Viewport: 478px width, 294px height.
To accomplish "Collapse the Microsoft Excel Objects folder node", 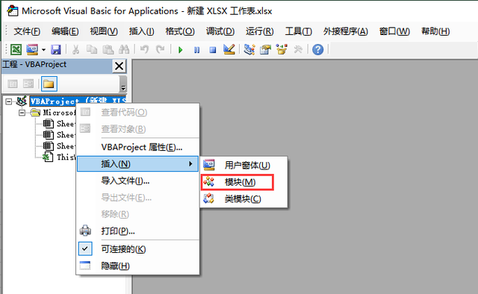I will 22,113.
